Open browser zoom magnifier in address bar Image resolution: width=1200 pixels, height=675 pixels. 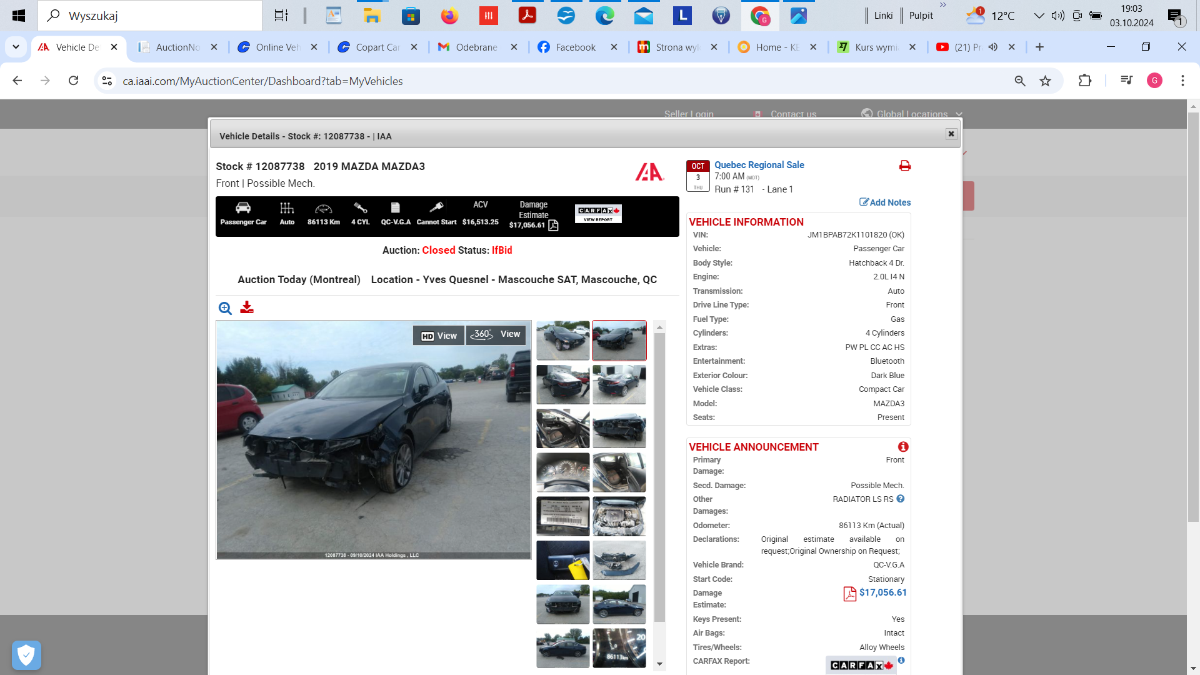click(x=1020, y=81)
